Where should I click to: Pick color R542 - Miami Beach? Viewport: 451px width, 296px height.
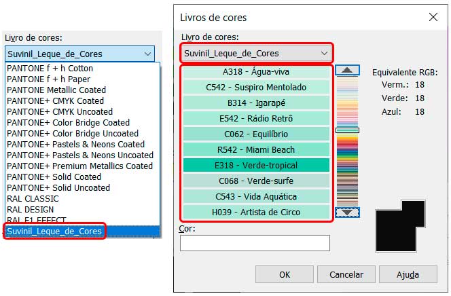pyautogui.click(x=256, y=150)
